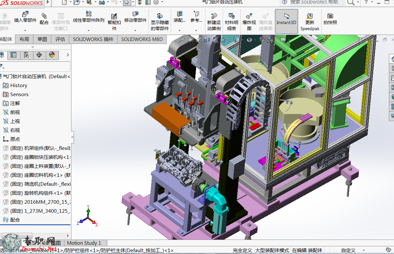This screenshot has width=394, height=254.
Task: Open the DisplayManager color ball tab icon
Action: 52,55
